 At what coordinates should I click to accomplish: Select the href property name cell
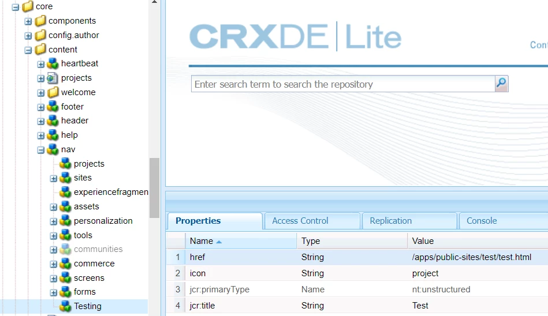coord(241,257)
